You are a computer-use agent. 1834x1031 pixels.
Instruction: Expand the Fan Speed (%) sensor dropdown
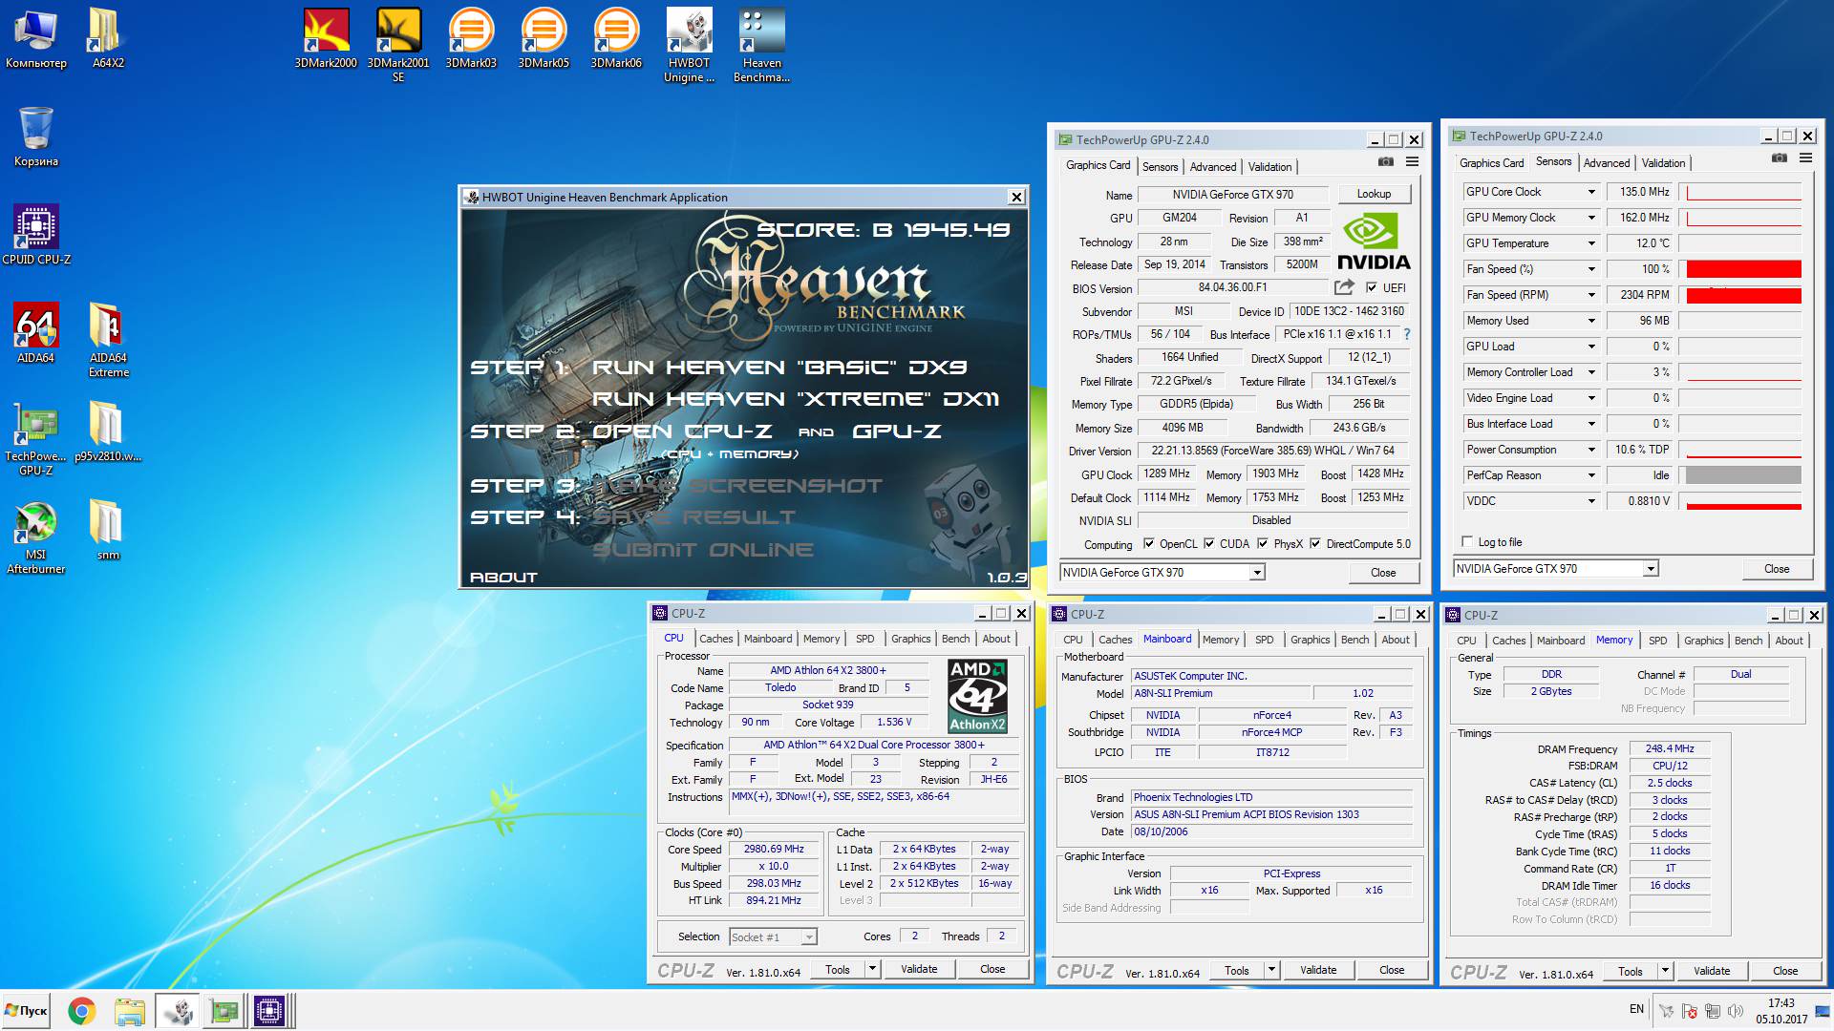(x=1591, y=269)
